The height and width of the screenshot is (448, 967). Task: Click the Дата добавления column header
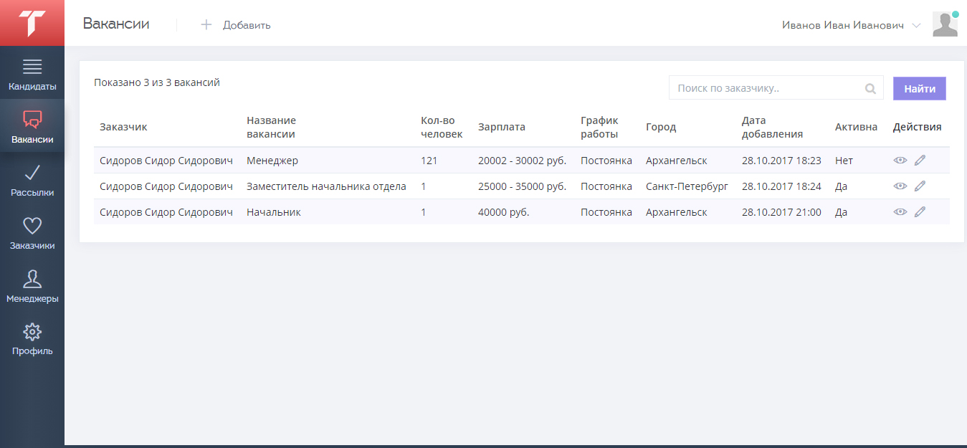pos(772,127)
